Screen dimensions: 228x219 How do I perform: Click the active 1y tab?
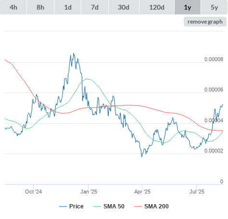(x=188, y=7)
